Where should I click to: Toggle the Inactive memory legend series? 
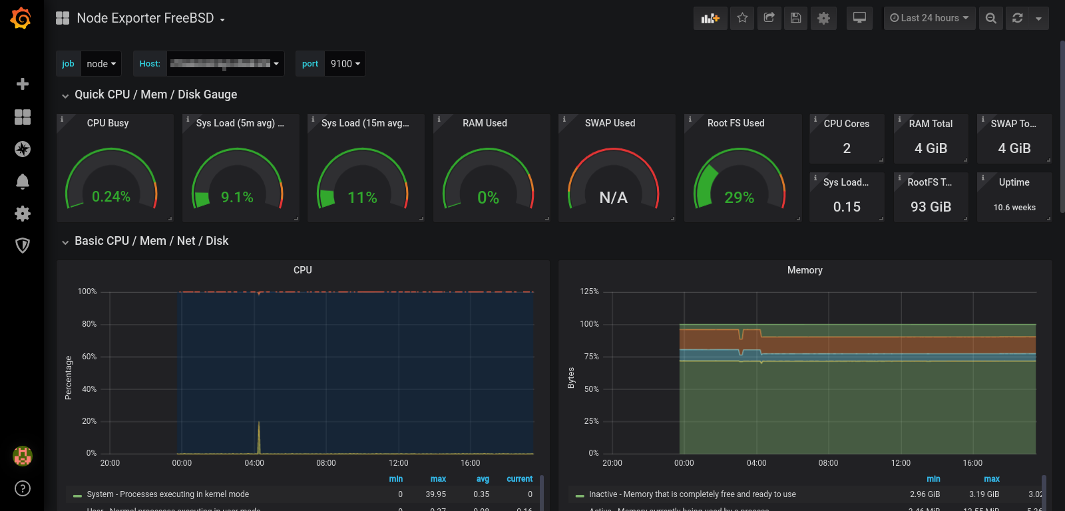692,494
